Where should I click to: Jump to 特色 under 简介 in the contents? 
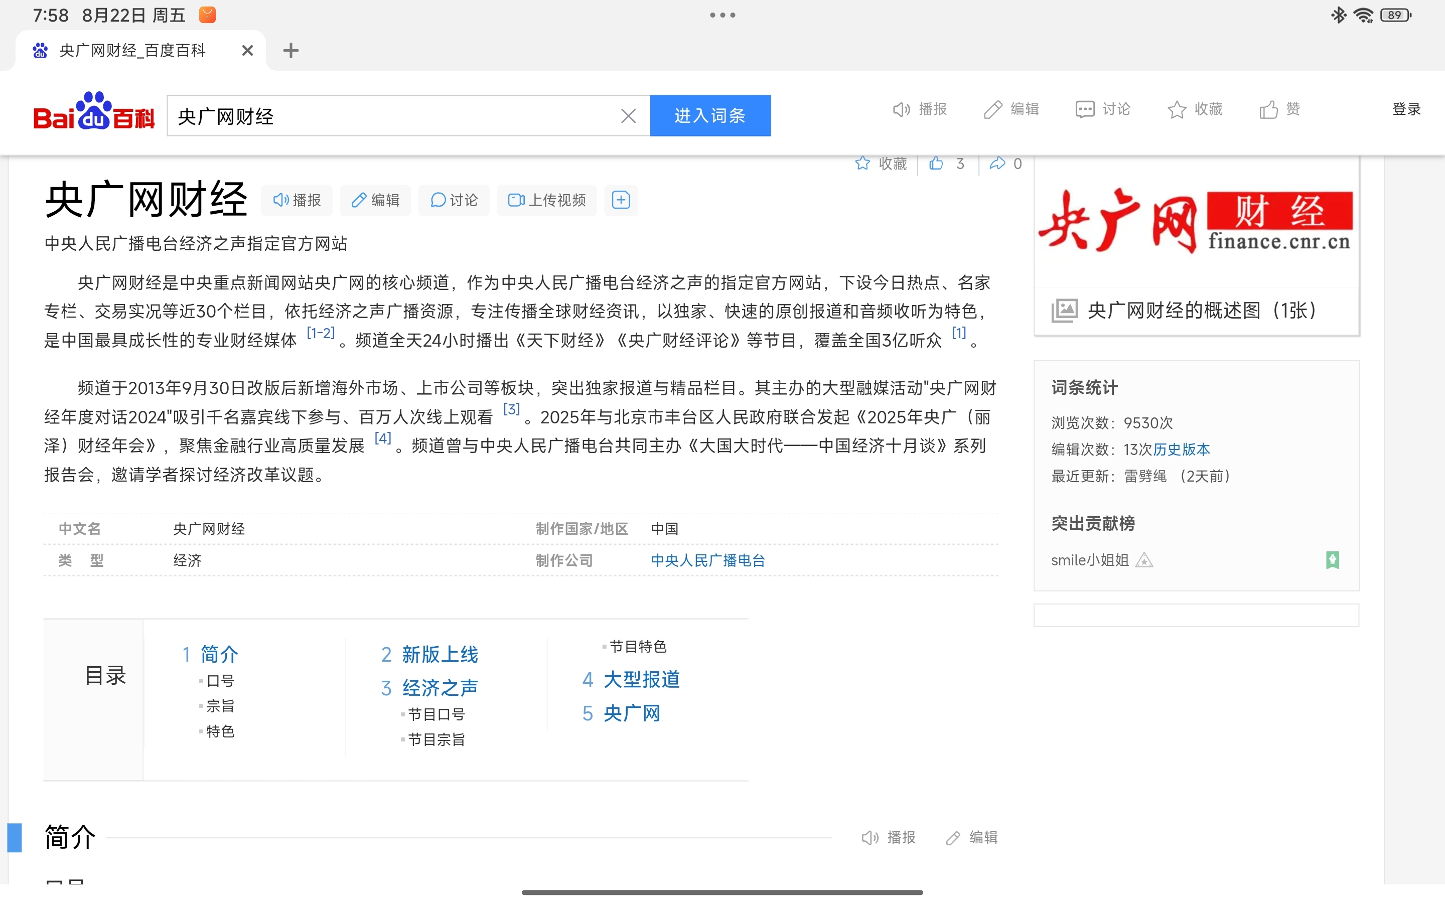click(220, 731)
